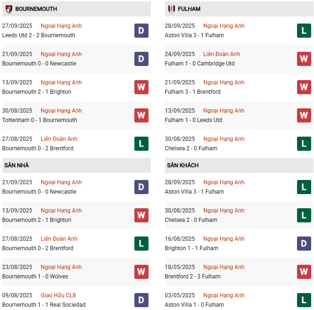Image resolution: width=314 pixels, height=310 pixels.
Task: Select the W badge for Tottenham 0-1 Bournemouth
Action: click(x=141, y=115)
